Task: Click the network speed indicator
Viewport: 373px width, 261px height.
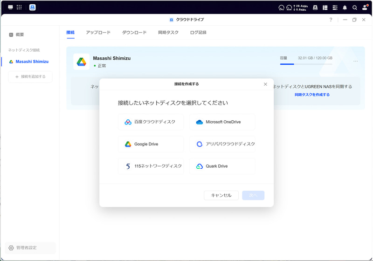Action: click(x=300, y=8)
